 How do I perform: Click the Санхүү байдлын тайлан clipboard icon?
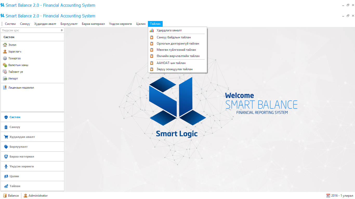[152, 37]
